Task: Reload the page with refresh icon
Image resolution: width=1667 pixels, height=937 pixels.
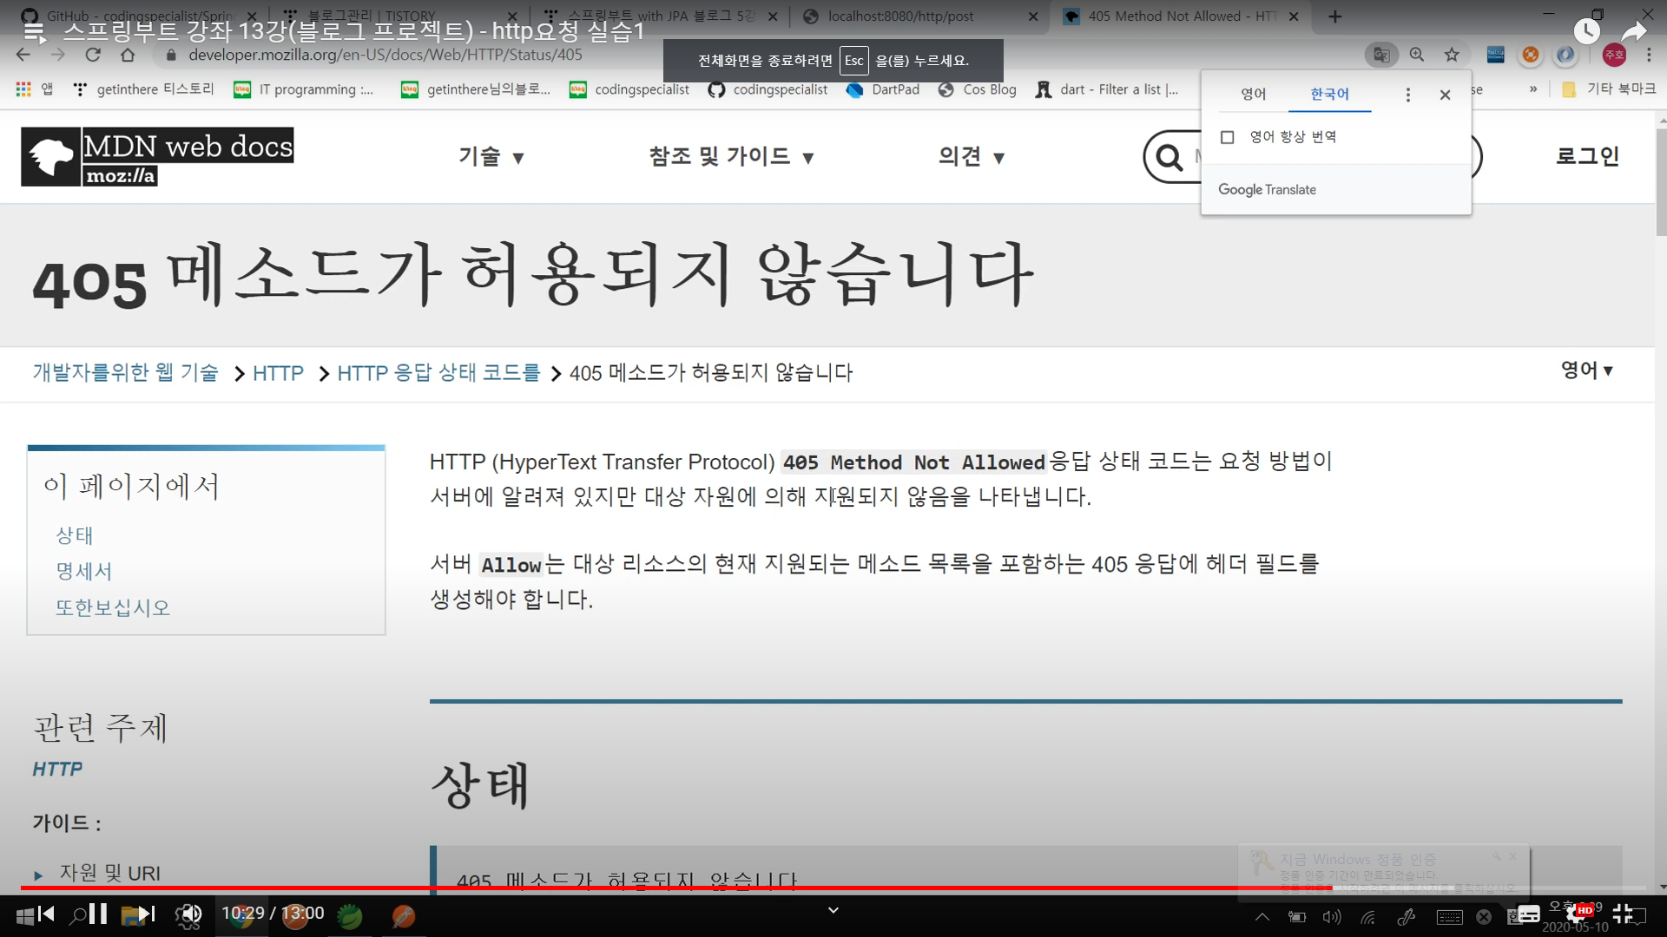Action: [93, 55]
